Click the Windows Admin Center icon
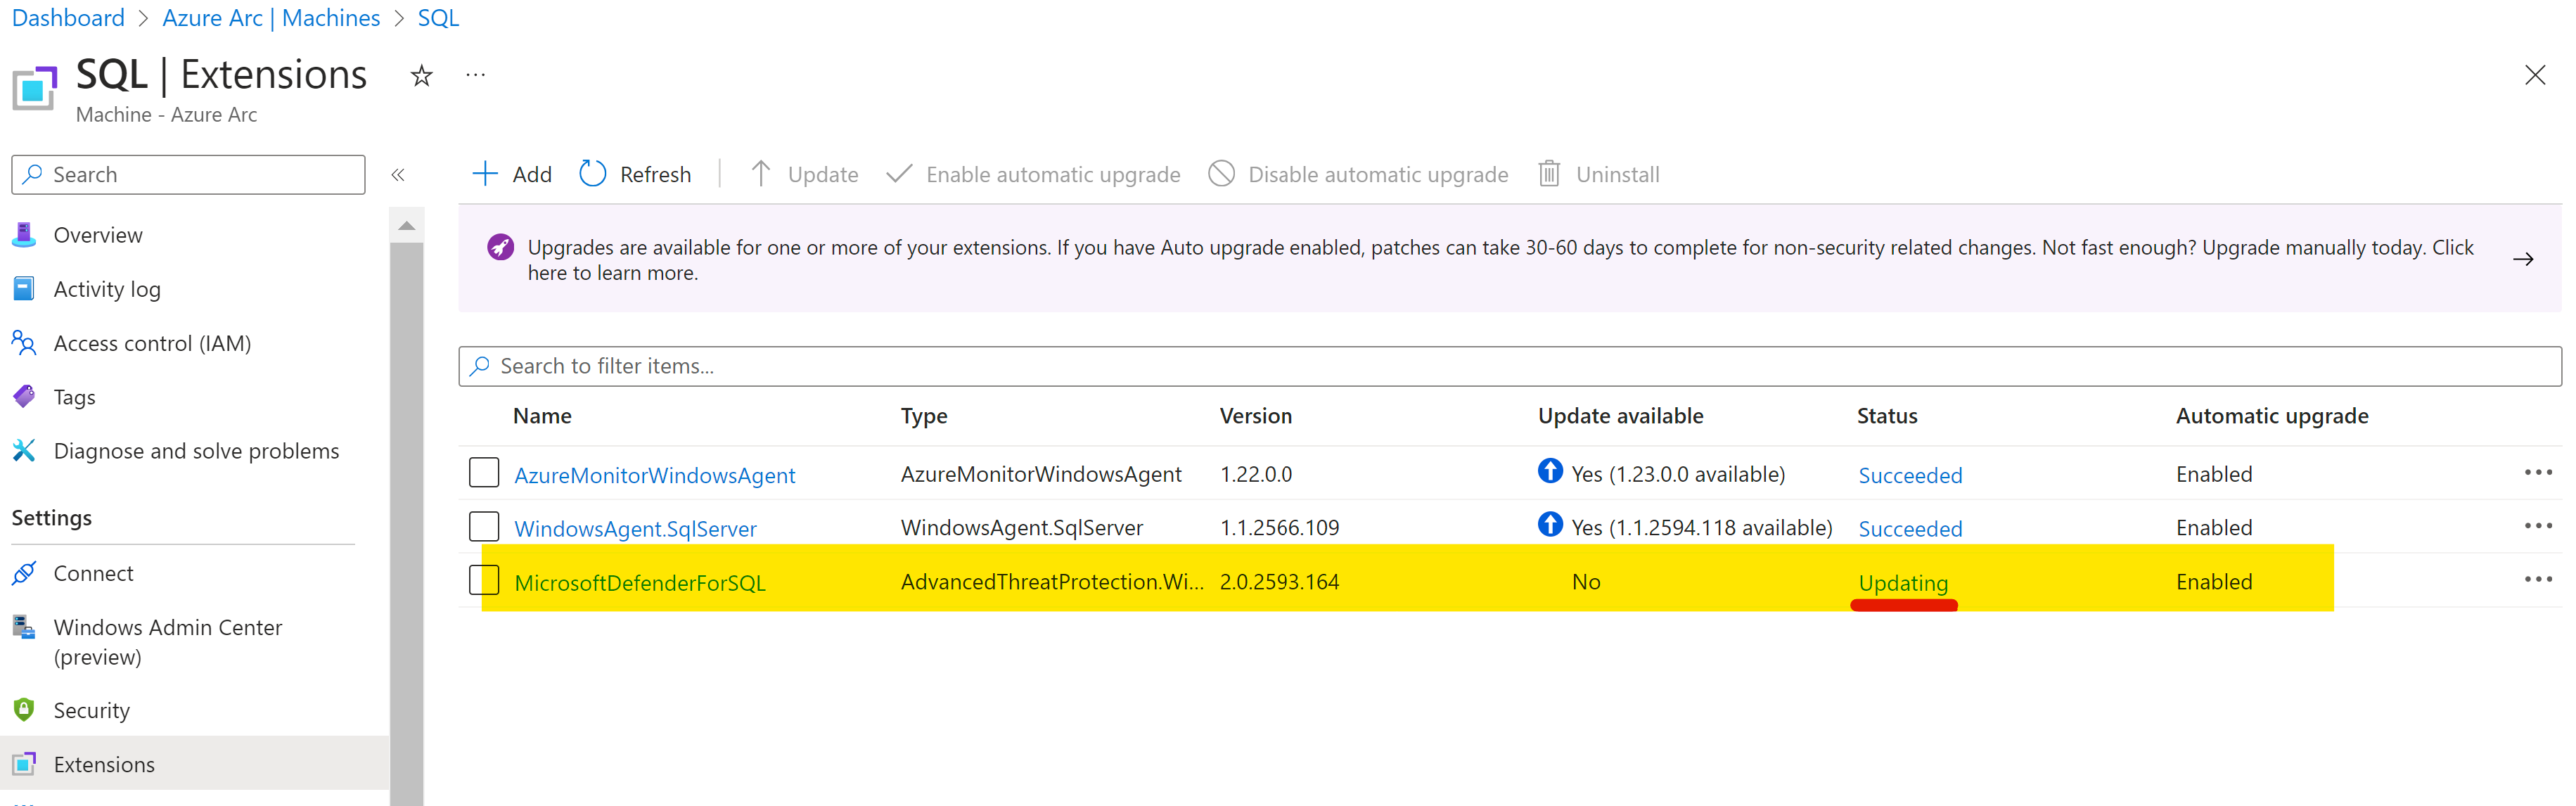 click(24, 627)
